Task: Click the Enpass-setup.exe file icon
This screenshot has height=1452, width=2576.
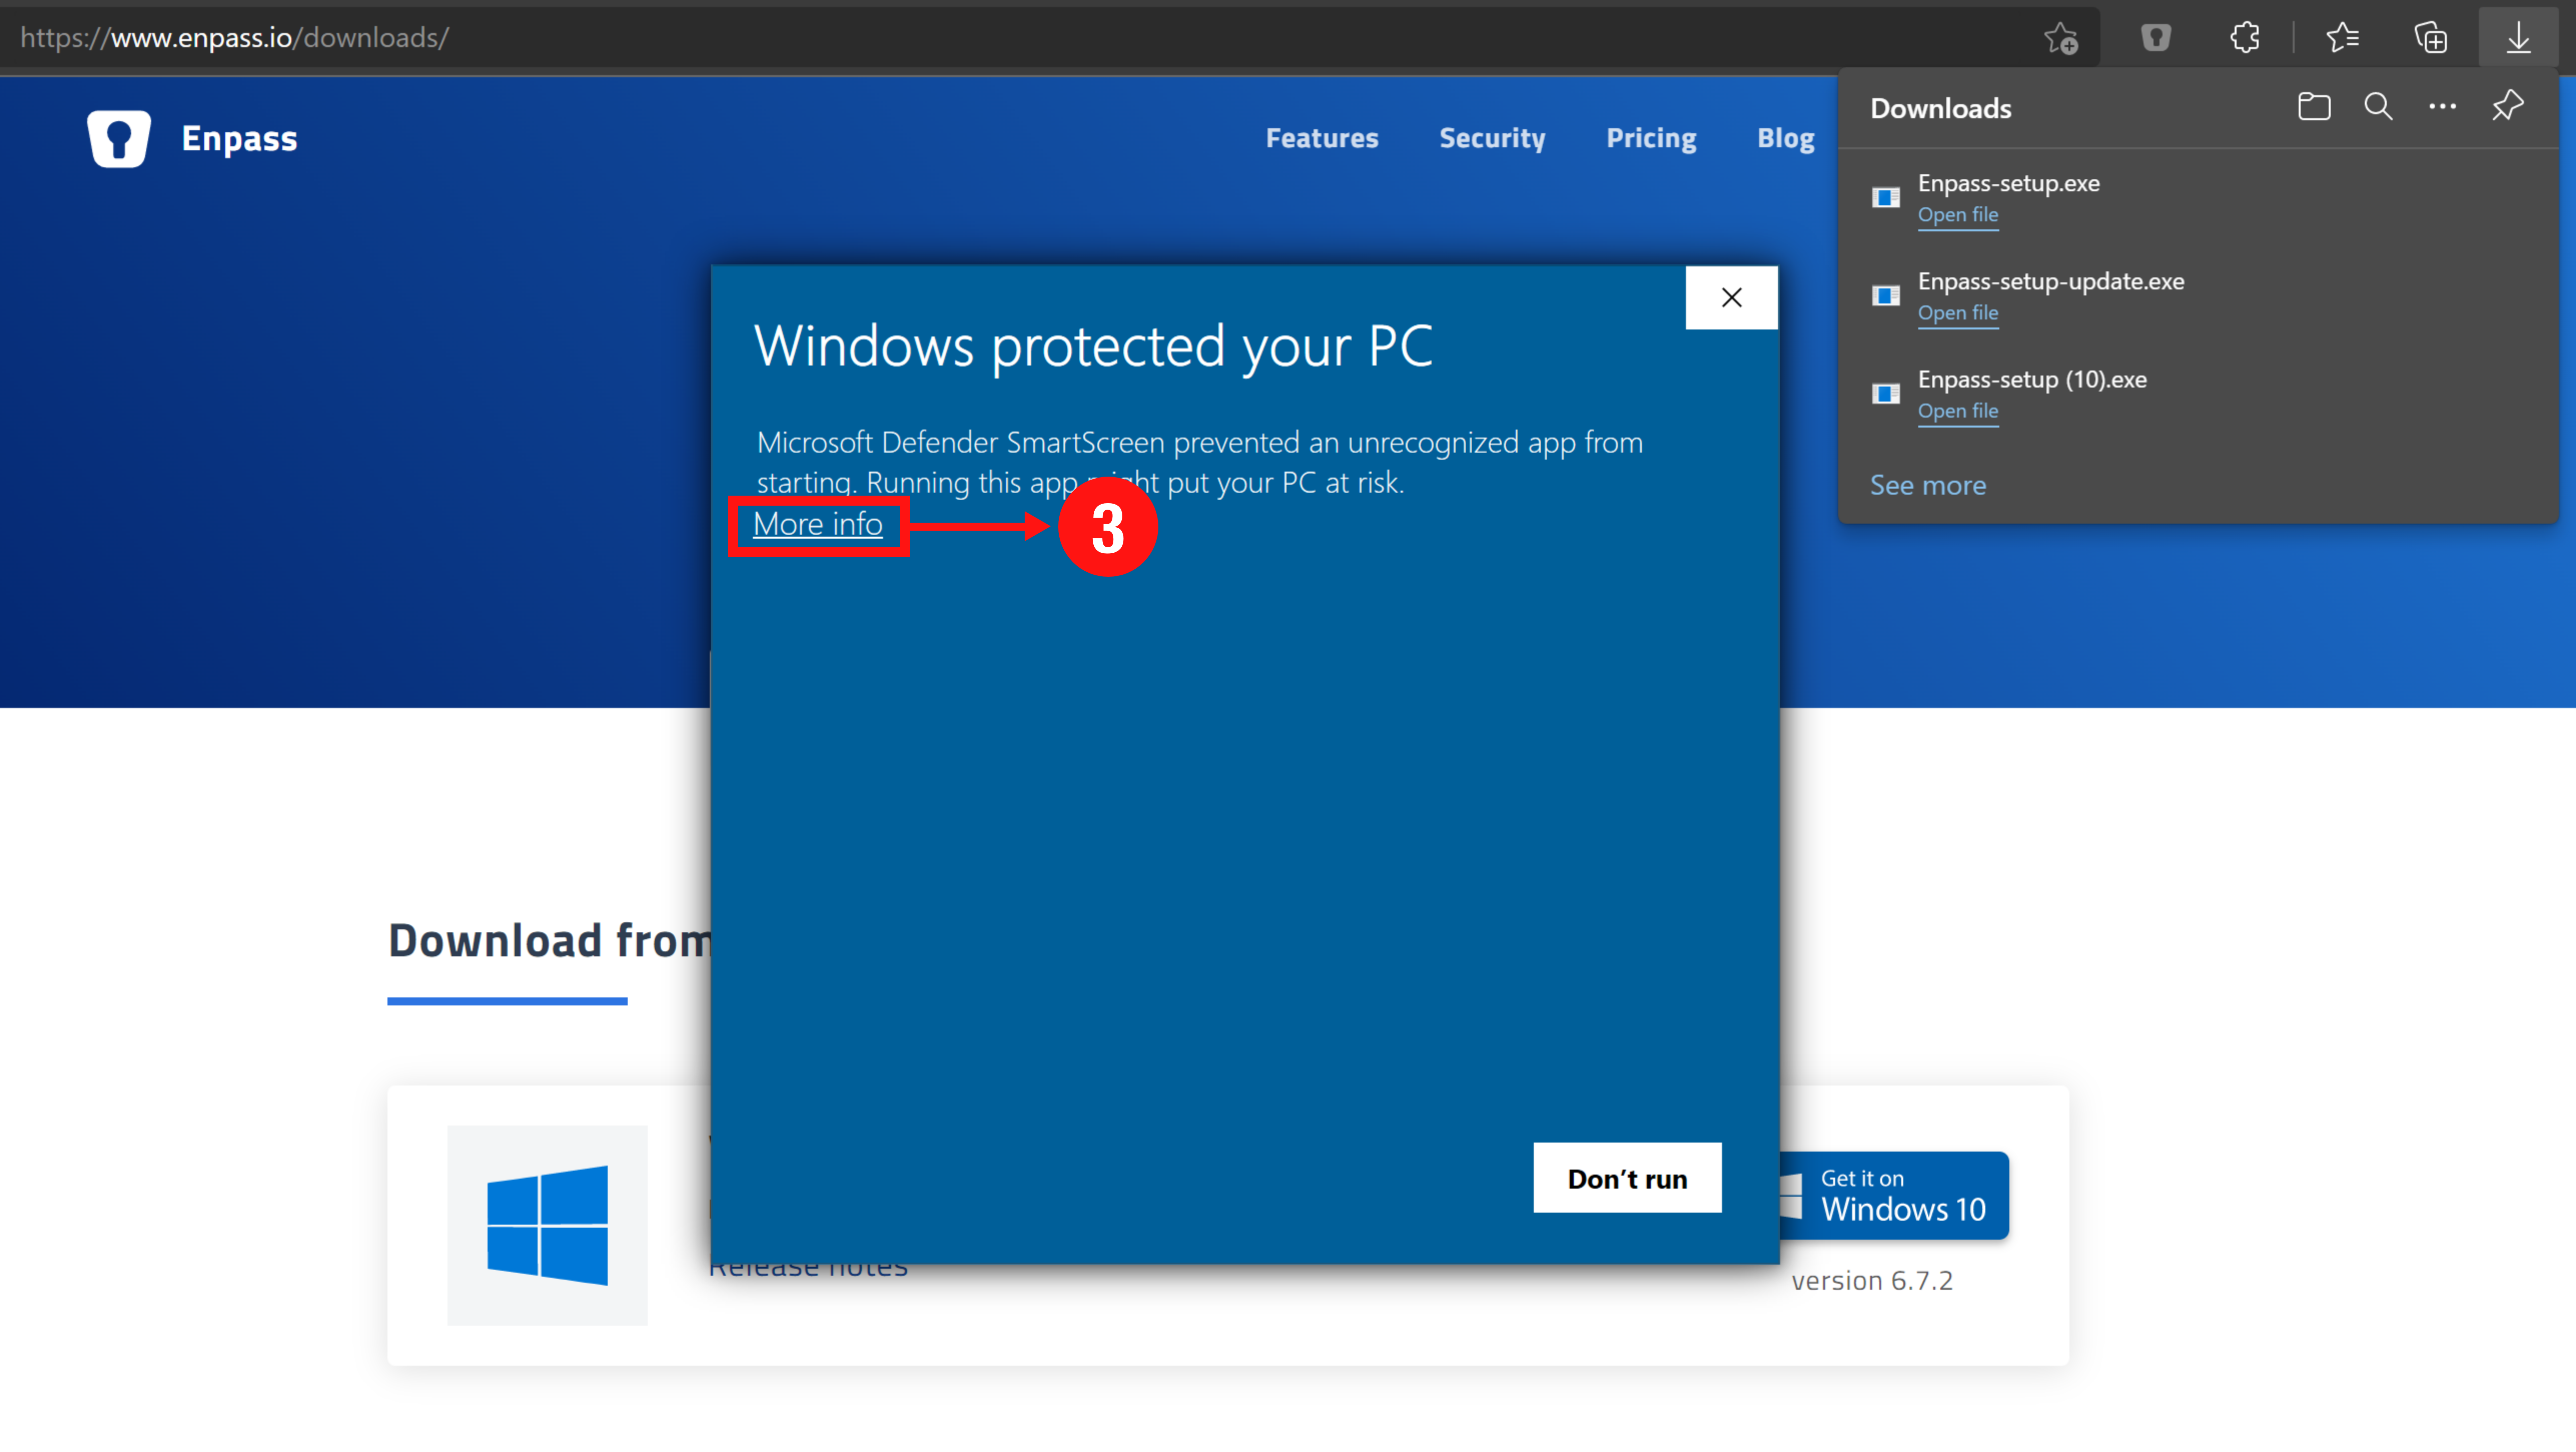Action: pyautogui.click(x=1886, y=198)
